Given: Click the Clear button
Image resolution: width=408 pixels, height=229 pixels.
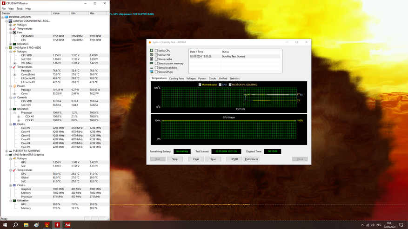Looking at the screenshot, I should [x=196, y=159].
